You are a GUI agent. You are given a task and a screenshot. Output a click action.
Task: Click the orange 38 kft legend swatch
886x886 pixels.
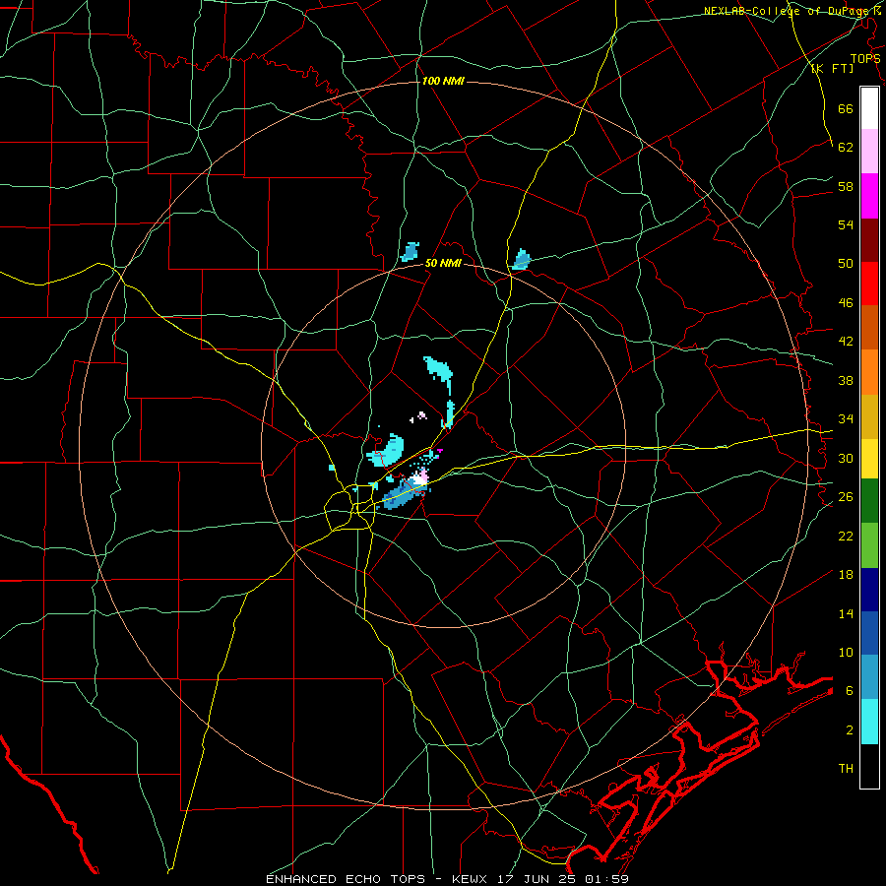[869, 372]
